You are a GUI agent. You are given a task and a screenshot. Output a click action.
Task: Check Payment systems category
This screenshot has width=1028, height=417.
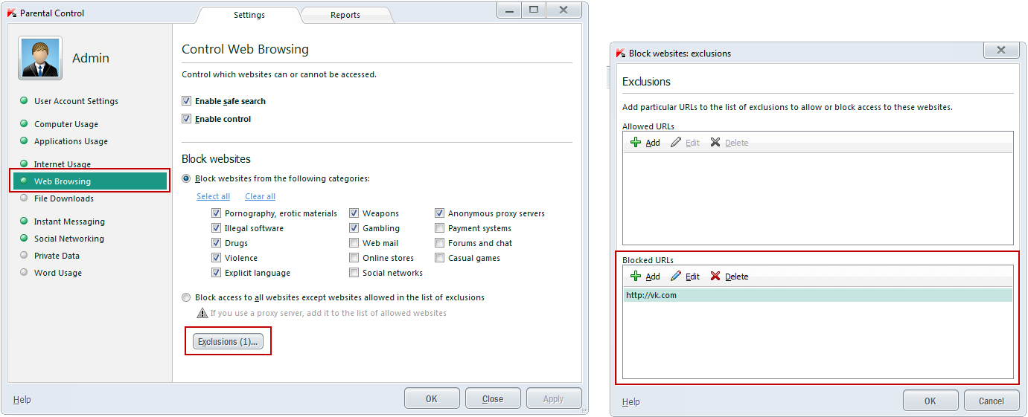pos(440,228)
